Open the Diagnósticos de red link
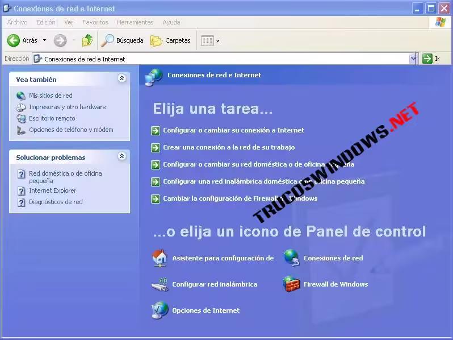 coord(56,202)
